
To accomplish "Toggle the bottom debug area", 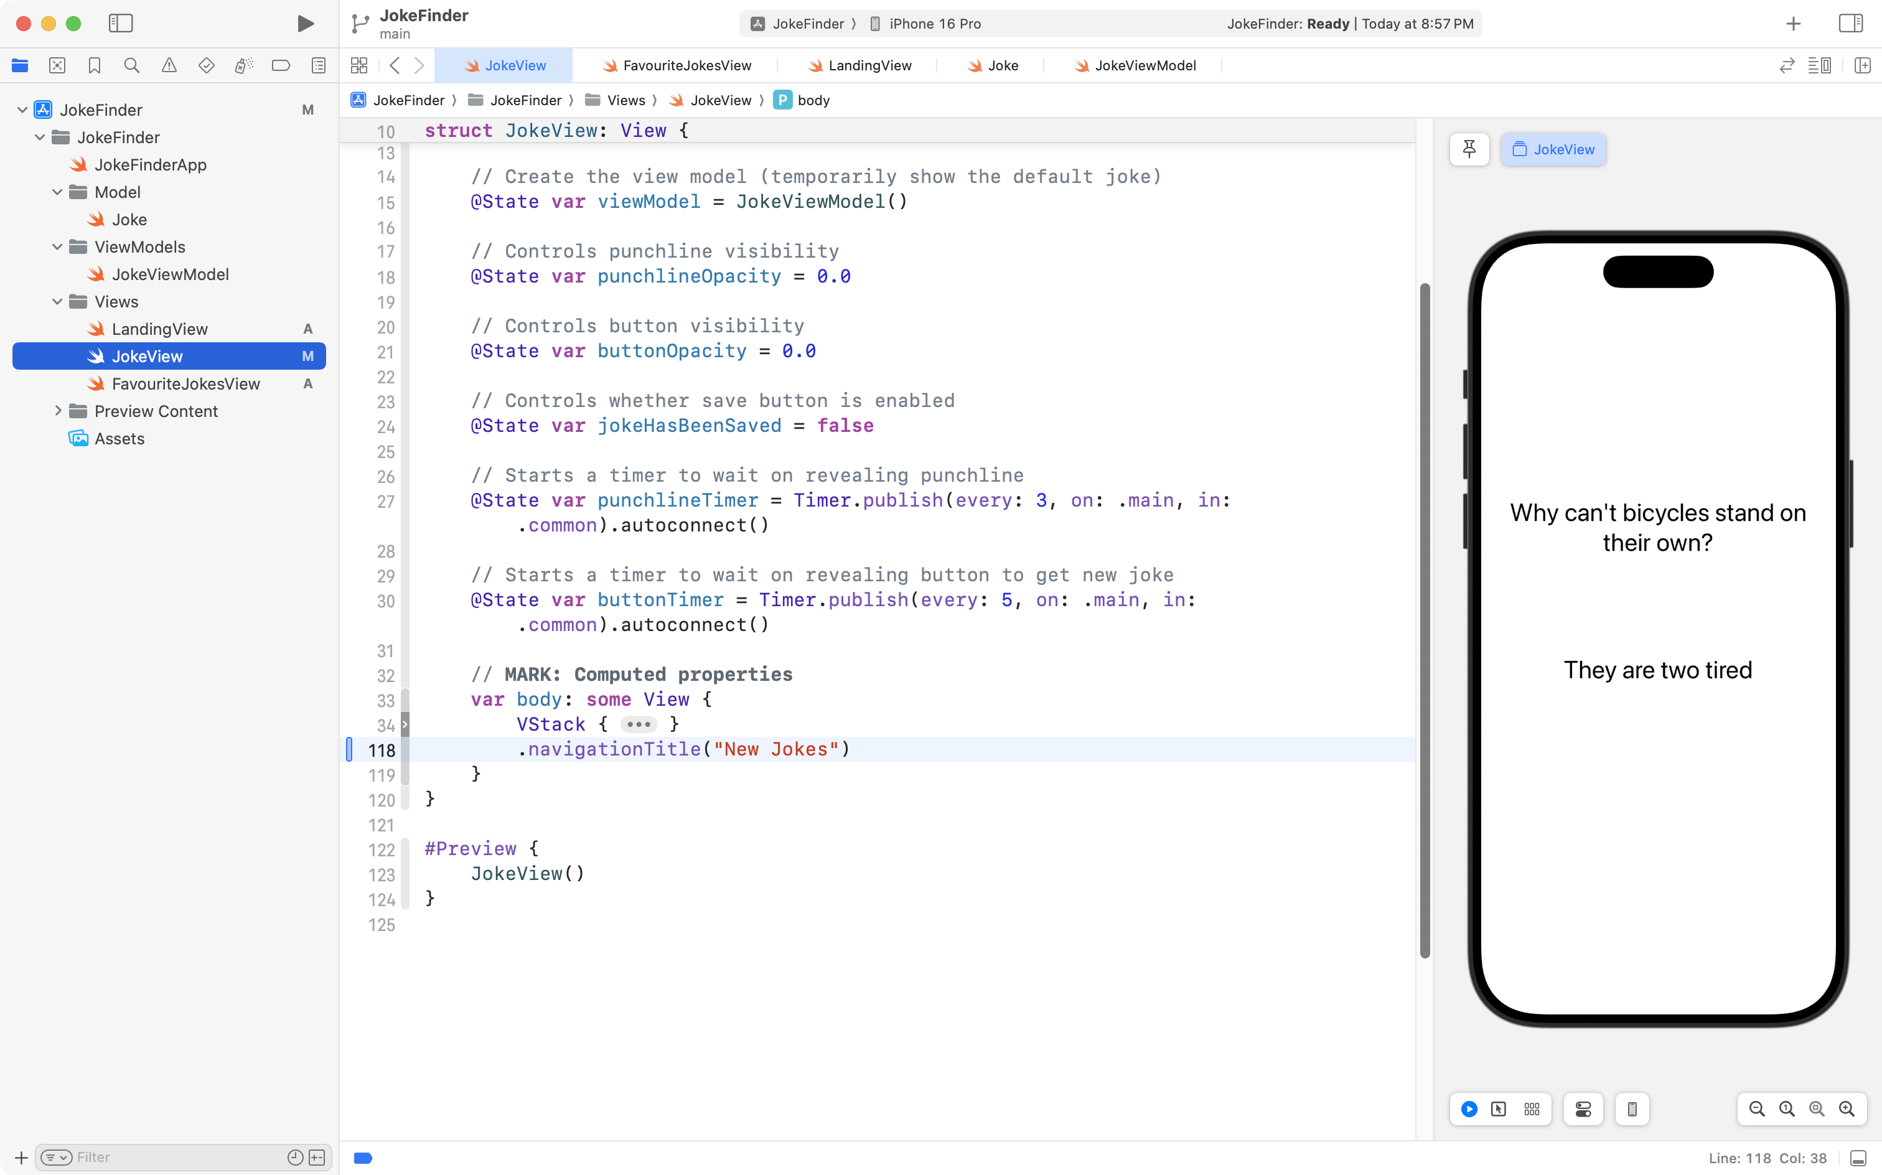I will 1858,1158.
